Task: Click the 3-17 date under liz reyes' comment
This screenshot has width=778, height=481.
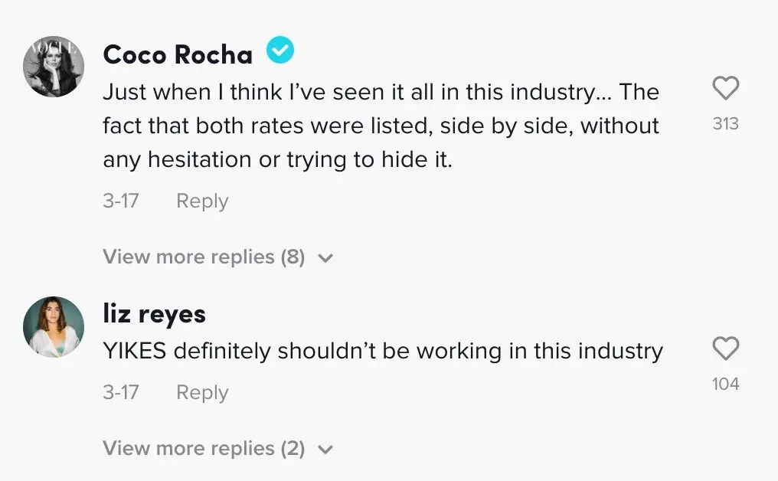Action: (x=120, y=392)
